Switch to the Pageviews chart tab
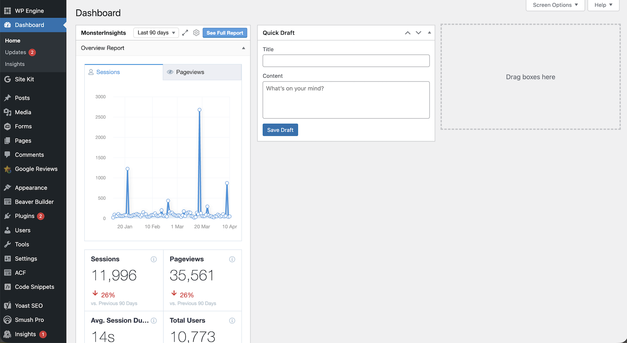 point(202,72)
